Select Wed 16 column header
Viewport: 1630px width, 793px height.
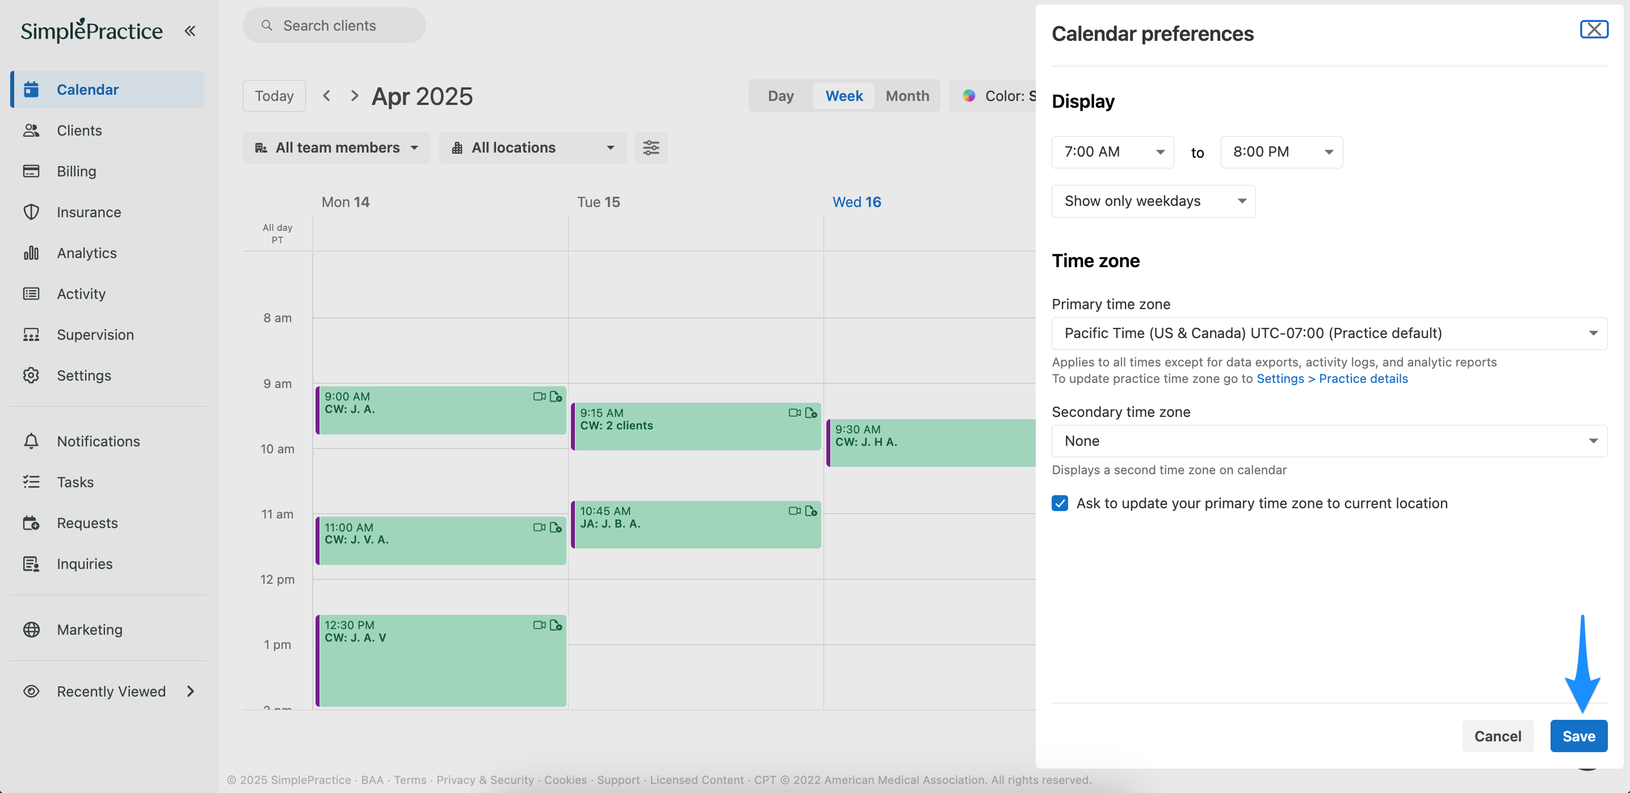tap(857, 202)
